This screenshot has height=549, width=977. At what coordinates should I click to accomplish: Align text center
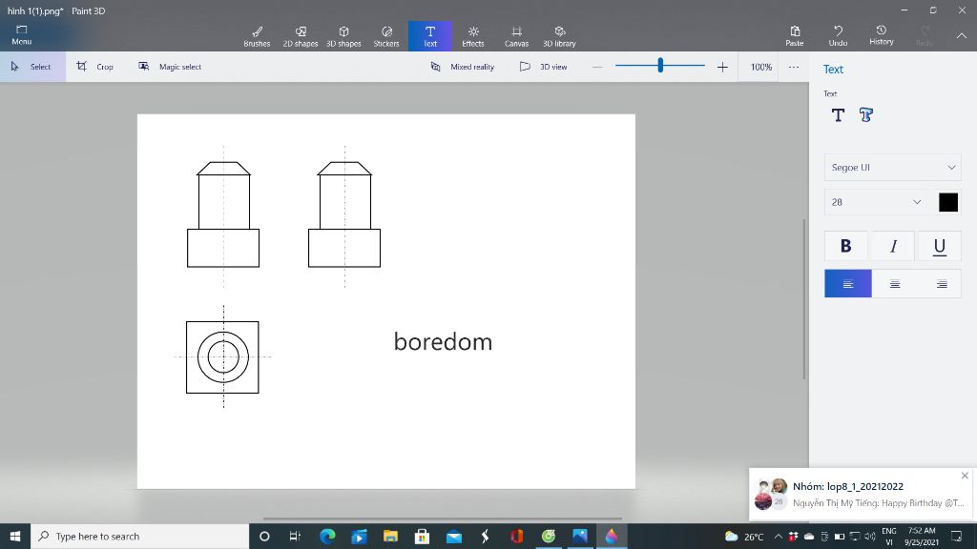click(895, 284)
